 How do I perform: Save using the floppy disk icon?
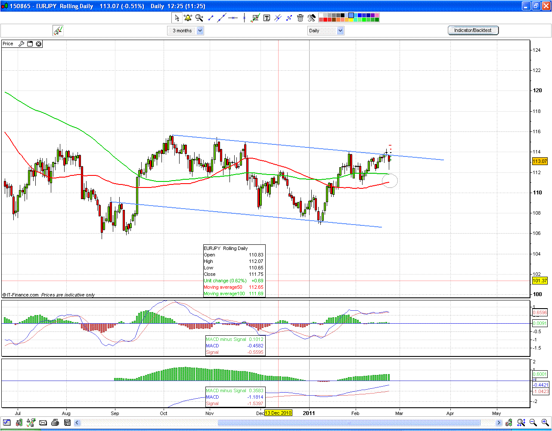pos(67,422)
